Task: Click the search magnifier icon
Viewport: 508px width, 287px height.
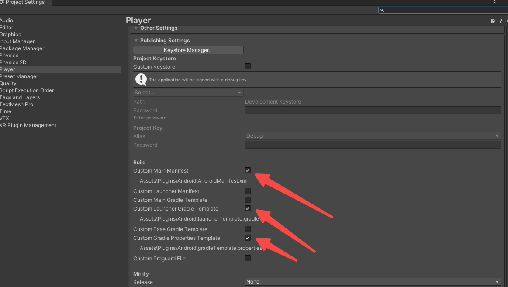Action: (382, 10)
